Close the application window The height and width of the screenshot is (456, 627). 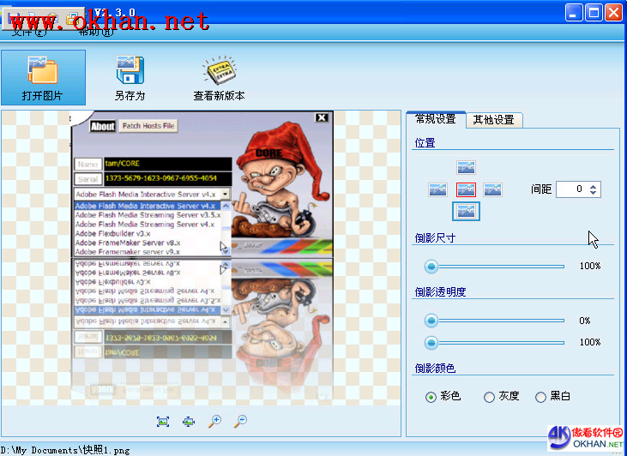pos(613,13)
